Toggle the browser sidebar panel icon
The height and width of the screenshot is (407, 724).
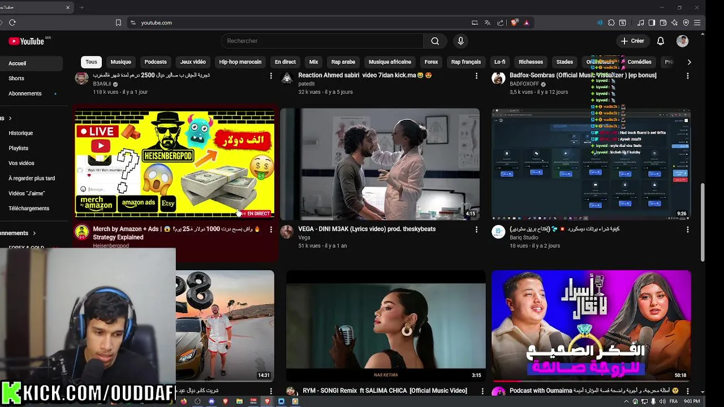[652, 23]
